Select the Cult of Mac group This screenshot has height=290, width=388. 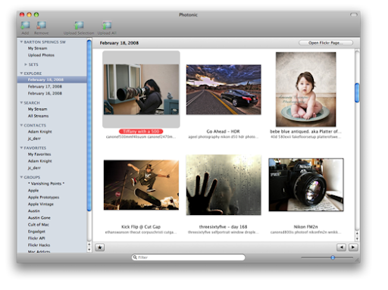tap(39, 225)
